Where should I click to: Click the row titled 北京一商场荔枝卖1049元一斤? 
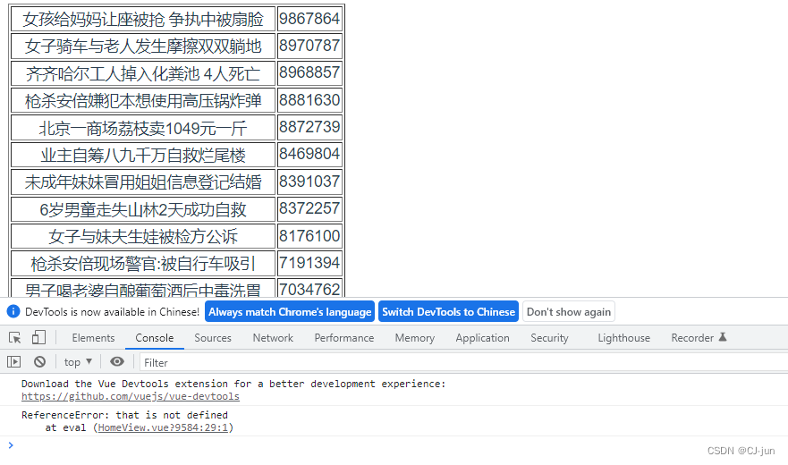(x=143, y=127)
